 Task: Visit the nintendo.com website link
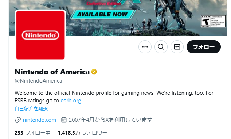click(x=39, y=120)
